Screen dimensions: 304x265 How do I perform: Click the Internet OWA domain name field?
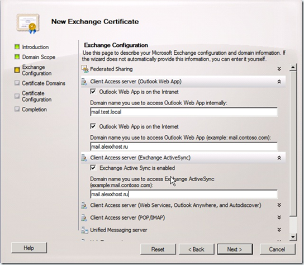pos(184,146)
